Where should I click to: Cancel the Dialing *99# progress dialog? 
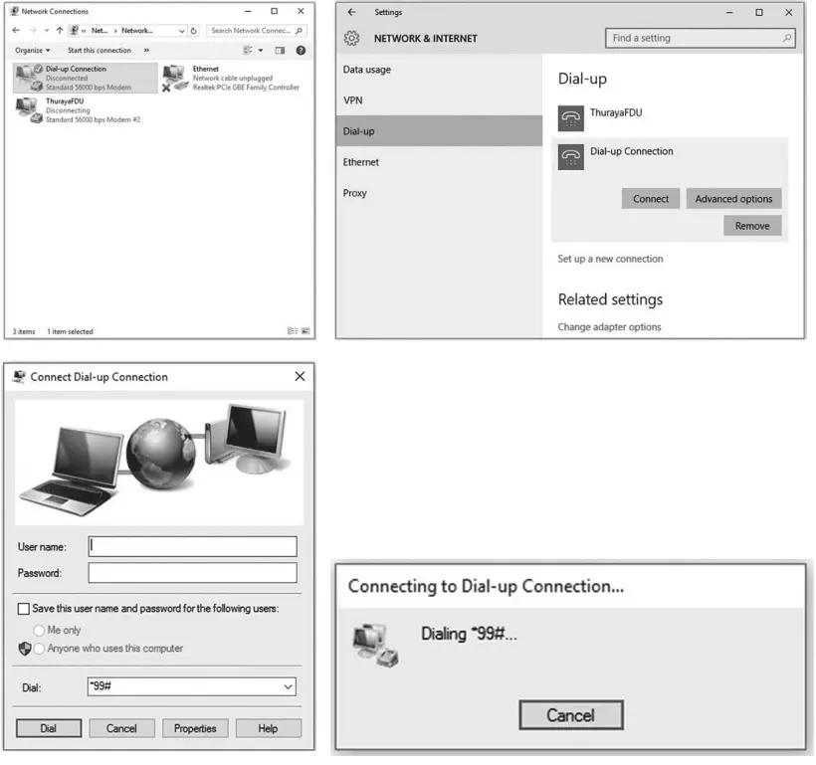[571, 715]
